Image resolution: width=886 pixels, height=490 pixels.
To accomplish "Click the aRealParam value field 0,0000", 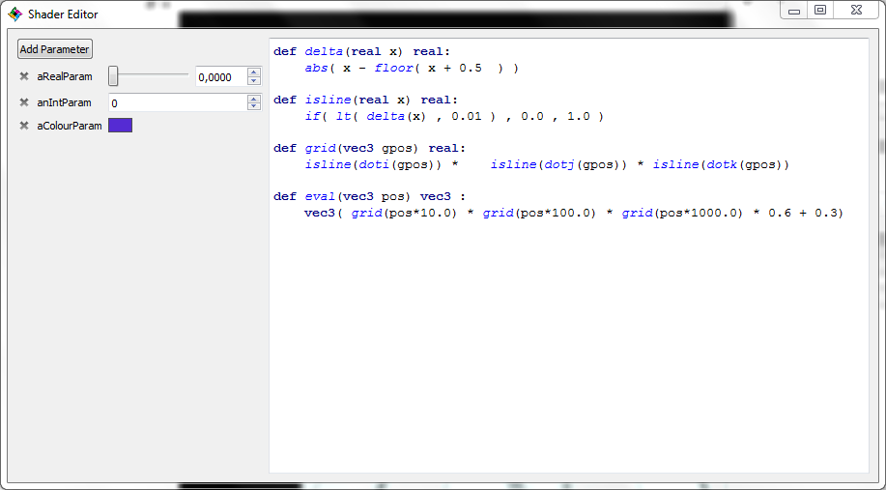I will pyautogui.click(x=221, y=77).
